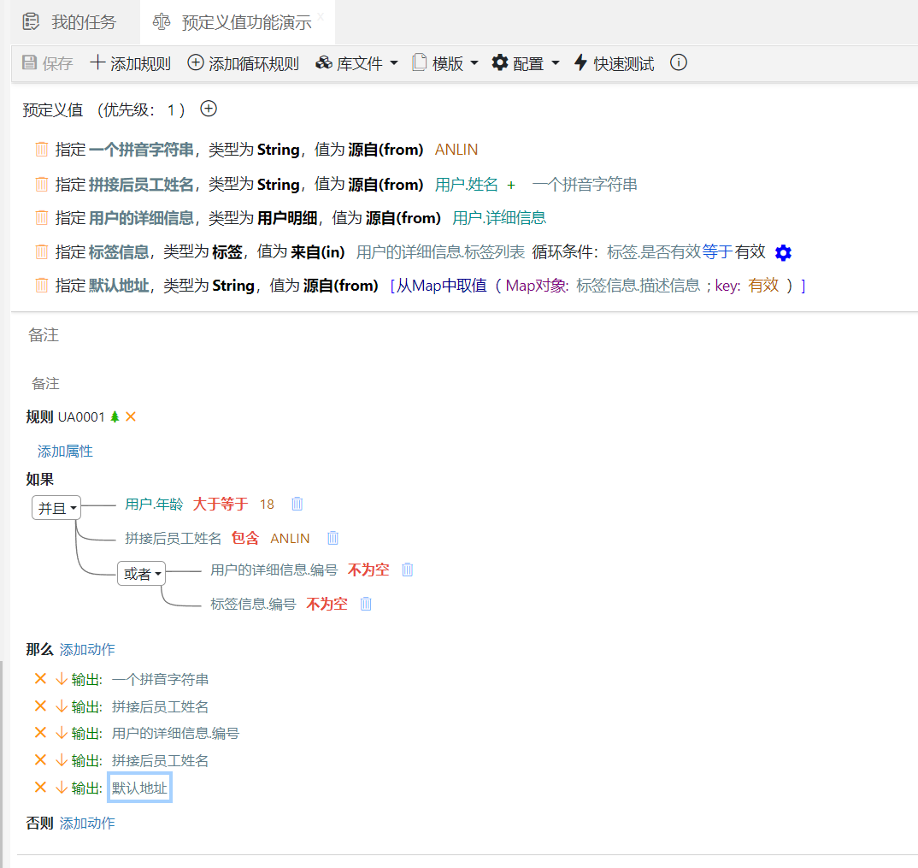Move 输出 一个拼音字符串 action down

click(x=61, y=680)
